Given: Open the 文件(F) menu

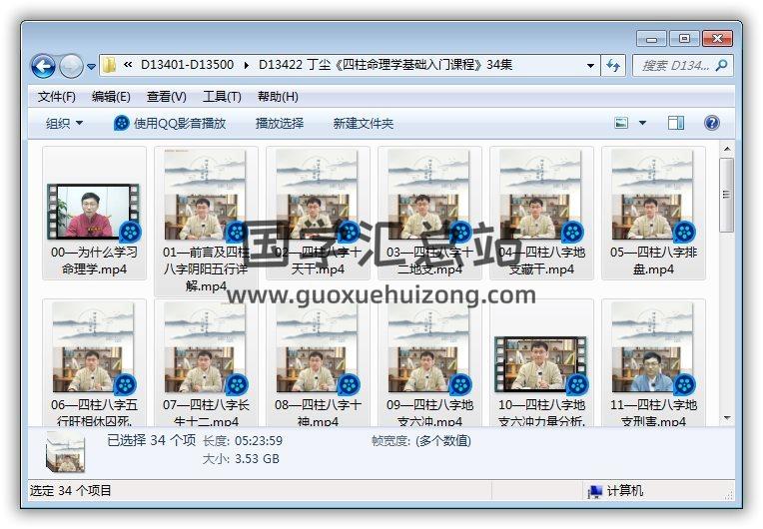Looking at the screenshot, I should (x=57, y=97).
